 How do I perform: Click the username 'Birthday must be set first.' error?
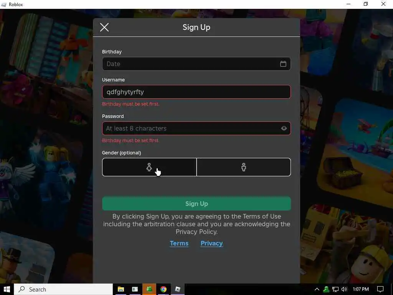pyautogui.click(x=130, y=104)
